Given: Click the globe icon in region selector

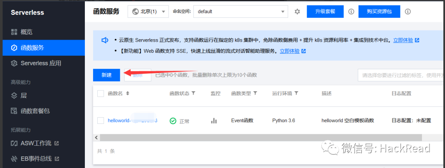Looking at the screenshot, I should coord(136,12).
